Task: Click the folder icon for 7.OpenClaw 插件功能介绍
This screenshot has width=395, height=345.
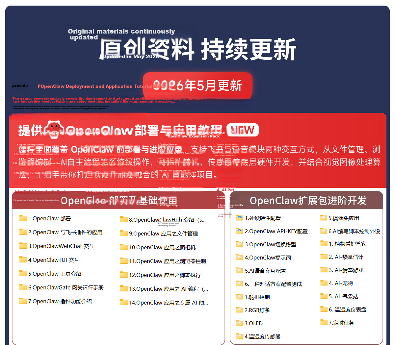Action: (x=23, y=301)
